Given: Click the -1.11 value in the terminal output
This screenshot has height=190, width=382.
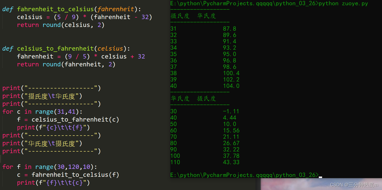Looking at the screenshot, I should 231,111.
